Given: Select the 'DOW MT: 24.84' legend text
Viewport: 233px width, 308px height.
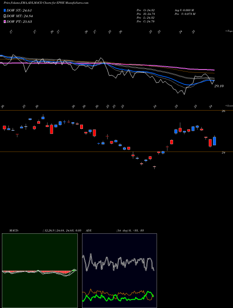Looking at the screenshot, I should (20, 16).
